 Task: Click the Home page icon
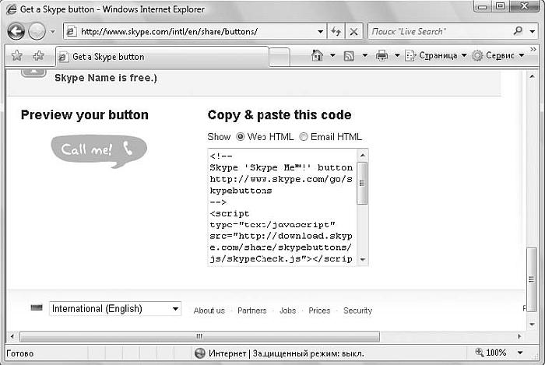pos(317,56)
